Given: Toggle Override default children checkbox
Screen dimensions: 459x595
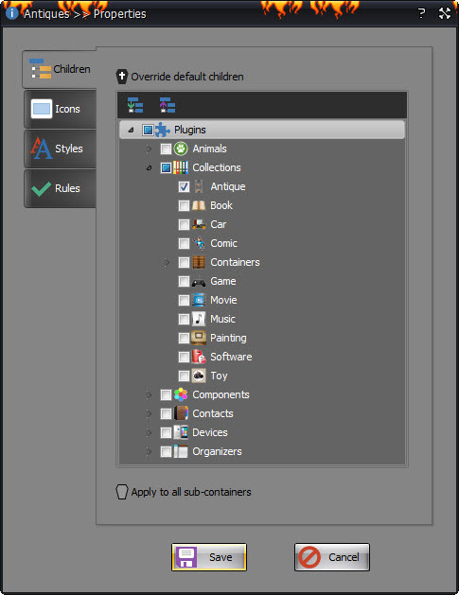Looking at the screenshot, I should coord(121,77).
